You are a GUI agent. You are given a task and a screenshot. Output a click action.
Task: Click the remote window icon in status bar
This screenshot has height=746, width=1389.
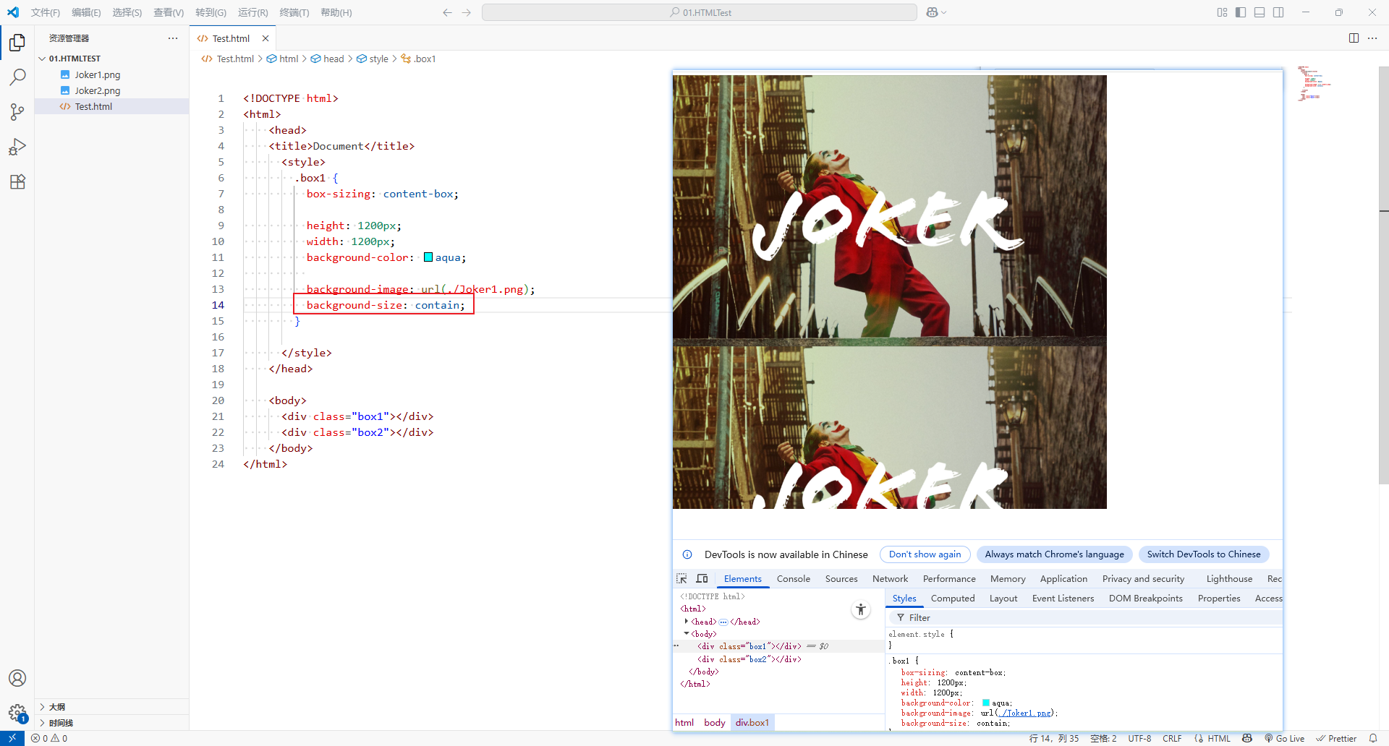tap(12, 738)
